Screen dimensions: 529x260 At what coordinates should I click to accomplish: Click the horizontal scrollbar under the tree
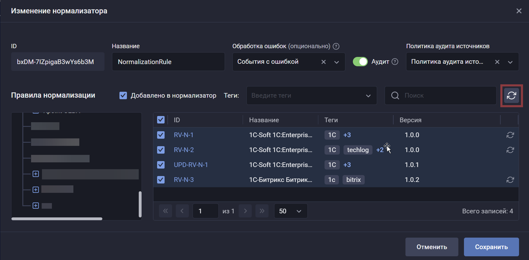57,219
